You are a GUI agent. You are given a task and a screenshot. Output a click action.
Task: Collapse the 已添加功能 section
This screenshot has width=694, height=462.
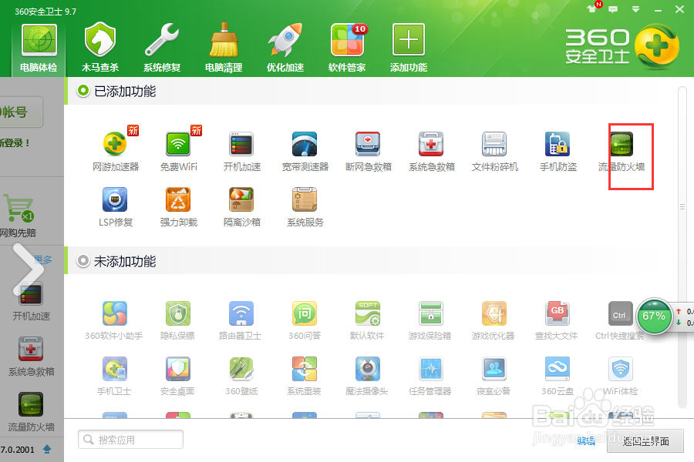point(83,91)
